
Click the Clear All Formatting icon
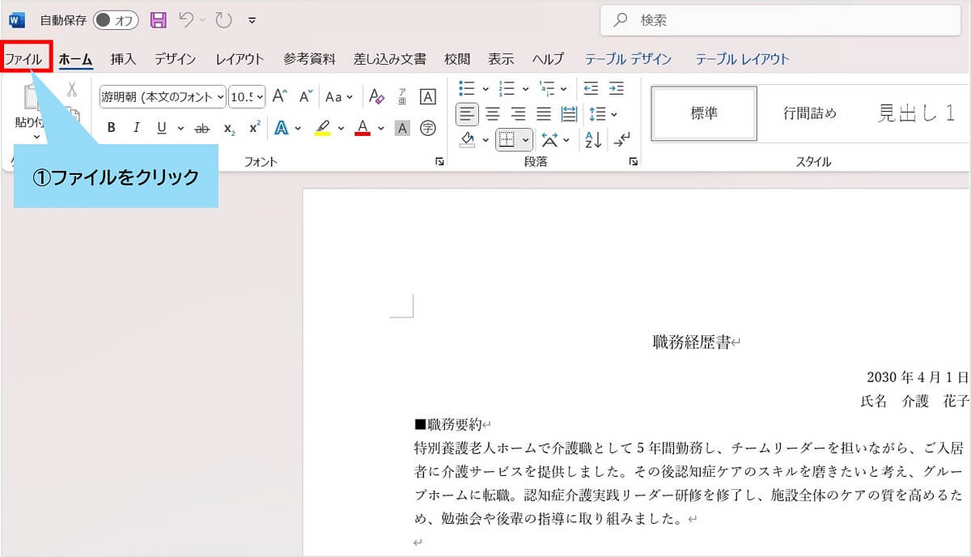click(376, 97)
